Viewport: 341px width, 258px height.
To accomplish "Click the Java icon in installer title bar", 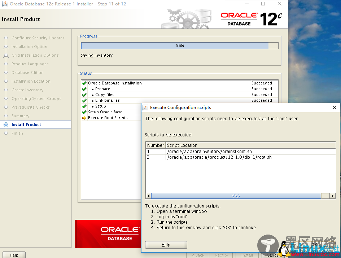I will pyautogui.click(x=5, y=4).
